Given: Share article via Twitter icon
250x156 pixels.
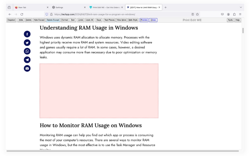Looking at the screenshot, I should (x=27, y=43).
